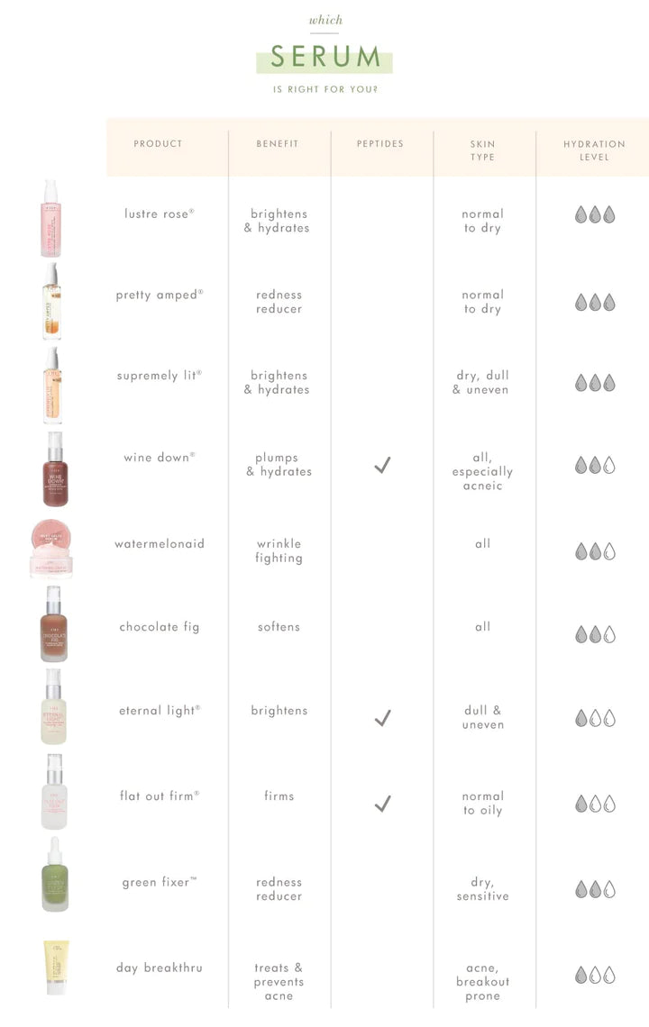Image resolution: width=649 pixels, height=1027 pixels.
Task: Click the lustre rose hydration droplets icon
Action: (595, 215)
